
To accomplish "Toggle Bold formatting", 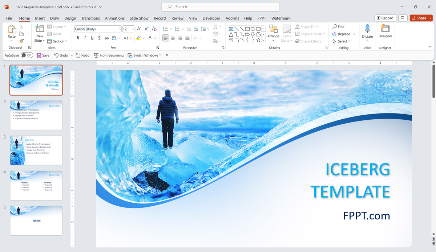I will coord(78,38).
